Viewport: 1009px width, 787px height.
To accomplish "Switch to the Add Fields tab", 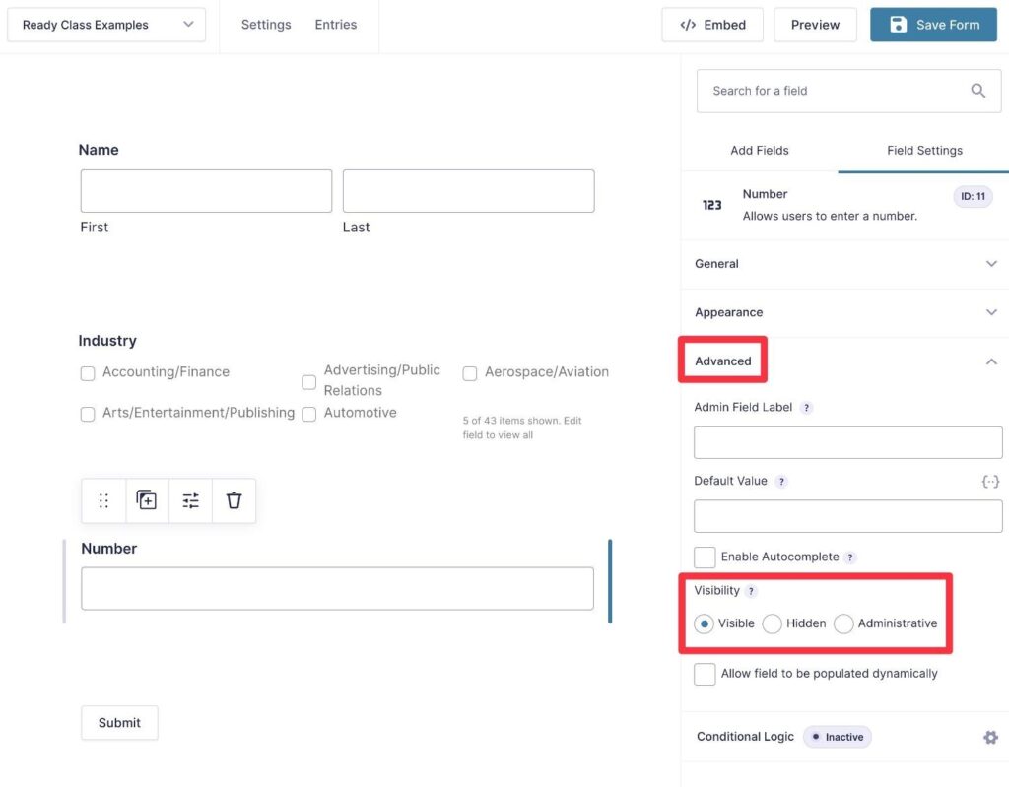I will point(759,150).
